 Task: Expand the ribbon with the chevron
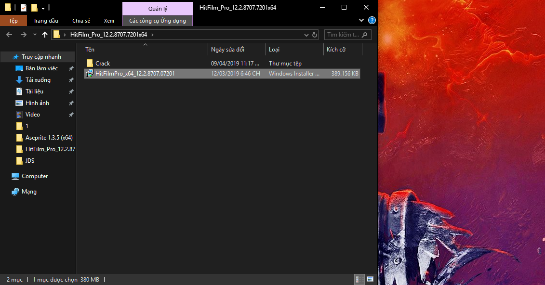coord(362,21)
